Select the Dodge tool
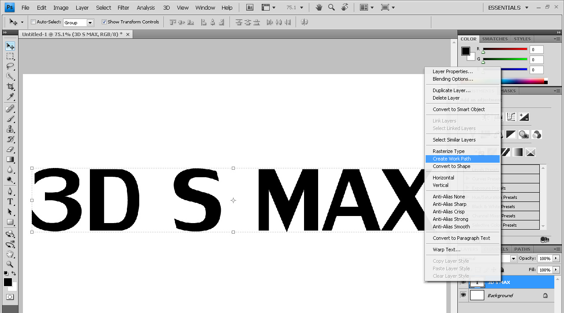The height and width of the screenshot is (313, 564). pos(10,180)
